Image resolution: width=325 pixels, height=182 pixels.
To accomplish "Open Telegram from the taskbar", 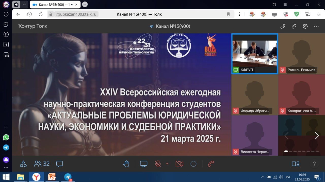I will [x=68, y=177].
